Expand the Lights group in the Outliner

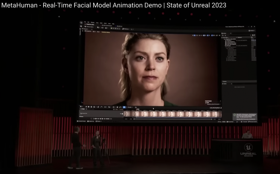226,47
